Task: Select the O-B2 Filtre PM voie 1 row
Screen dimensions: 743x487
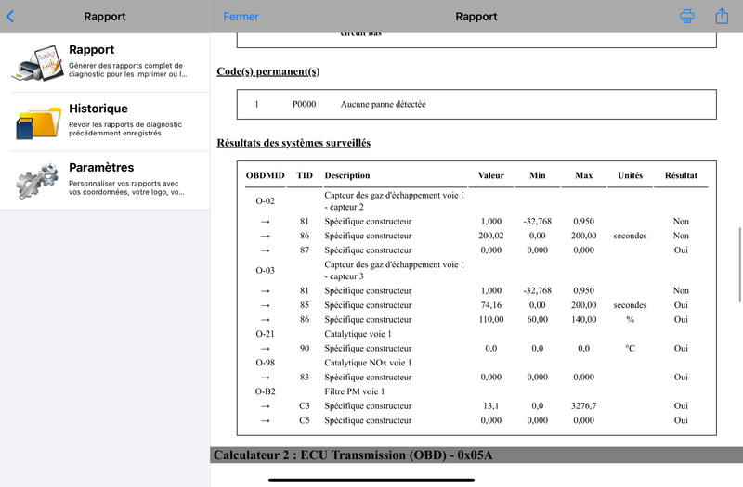Action: click(x=476, y=391)
